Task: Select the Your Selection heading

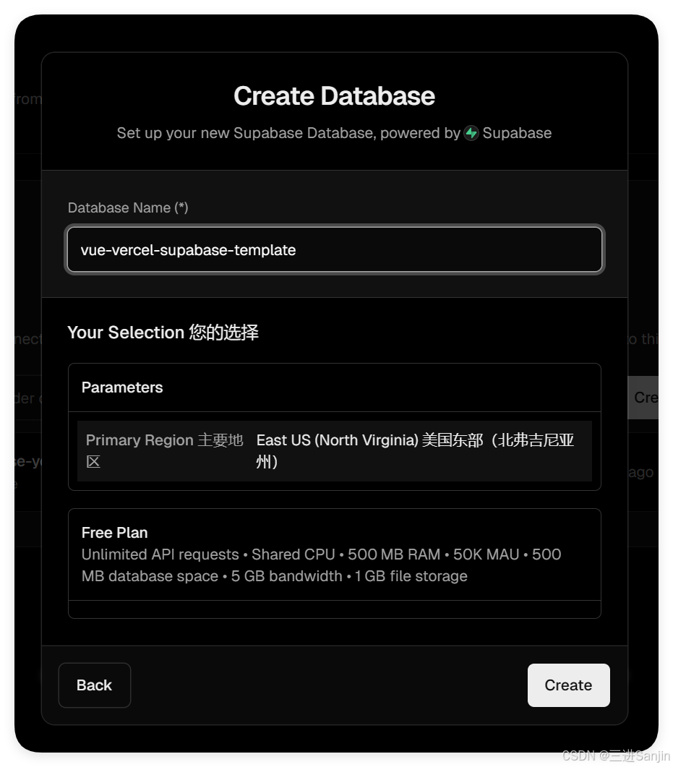Action: click(x=163, y=332)
